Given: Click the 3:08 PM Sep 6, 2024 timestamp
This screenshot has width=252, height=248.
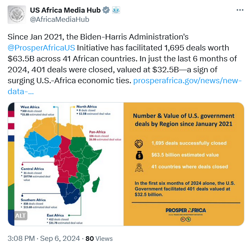Looking at the screenshot, I should point(44,238).
